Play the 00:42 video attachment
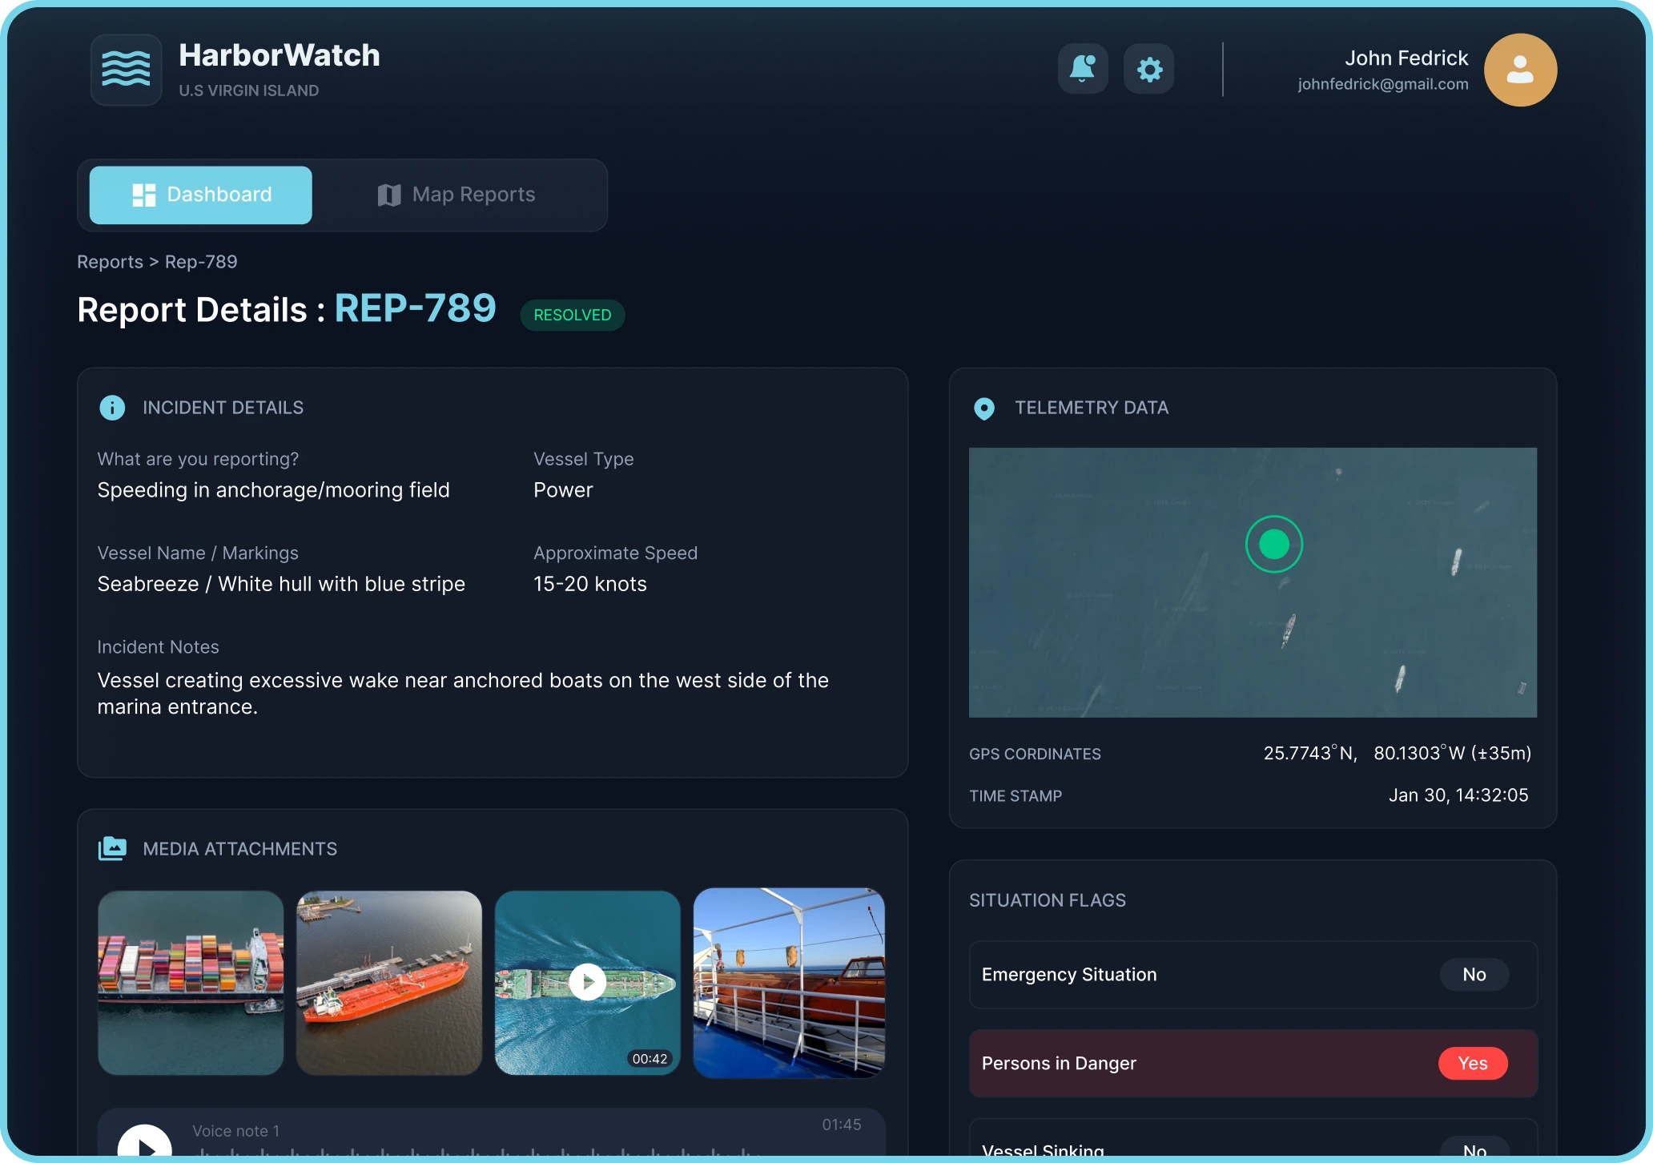Screen dimensions: 1653x1163 (588, 982)
